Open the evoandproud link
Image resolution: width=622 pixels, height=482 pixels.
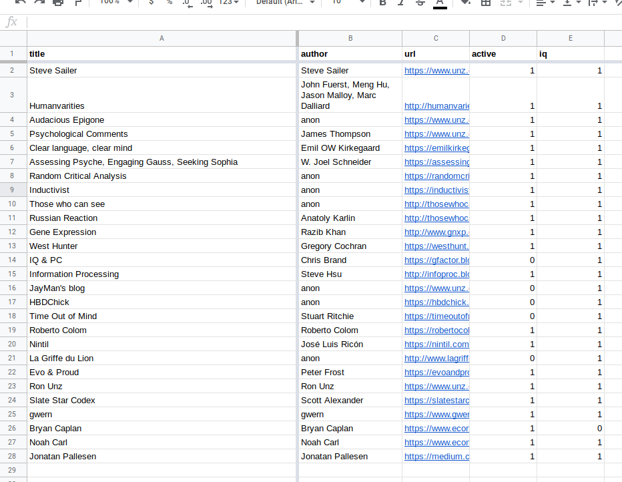click(436, 372)
